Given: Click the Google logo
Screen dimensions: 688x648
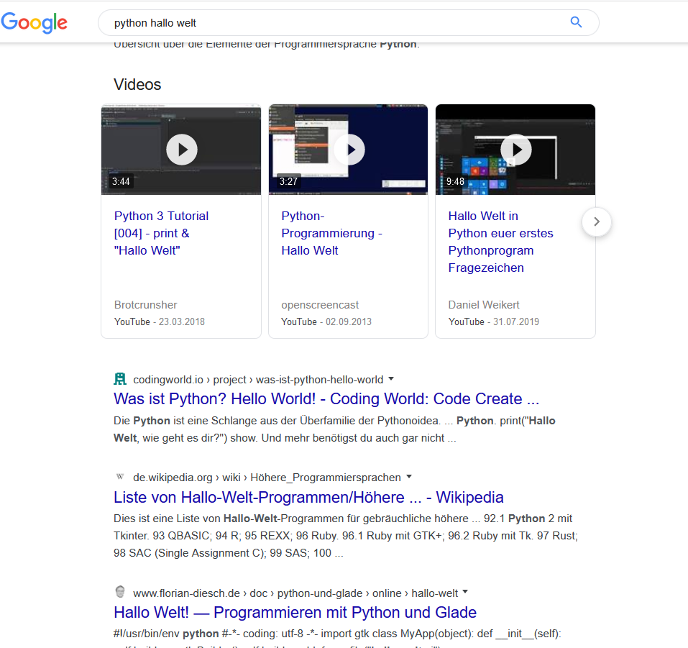Looking at the screenshot, I should (x=34, y=22).
